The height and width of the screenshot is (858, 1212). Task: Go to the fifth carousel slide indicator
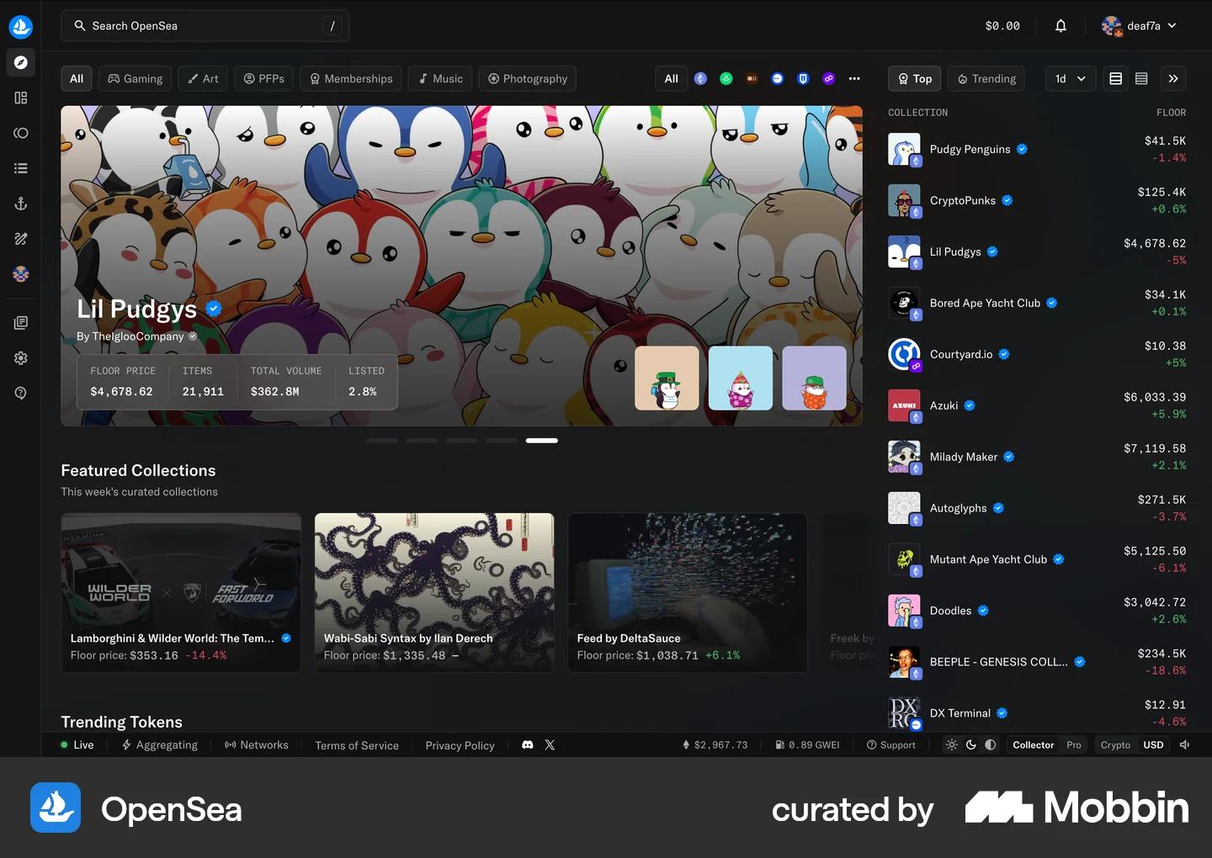[x=542, y=441]
